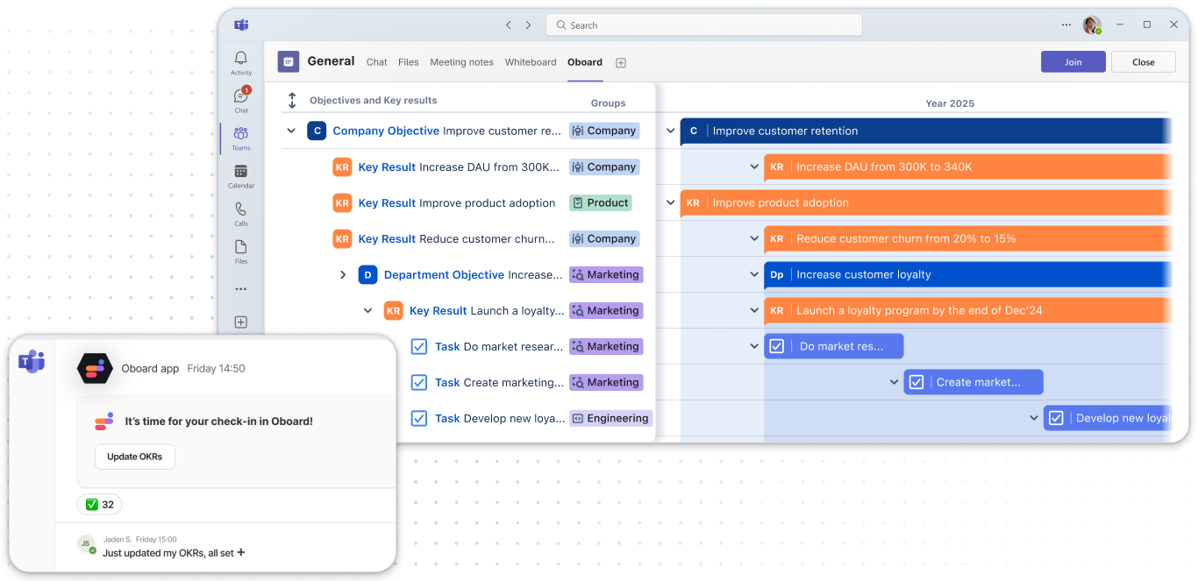Switch to the Chat tab
The width and height of the screenshot is (1198, 581).
pos(377,62)
